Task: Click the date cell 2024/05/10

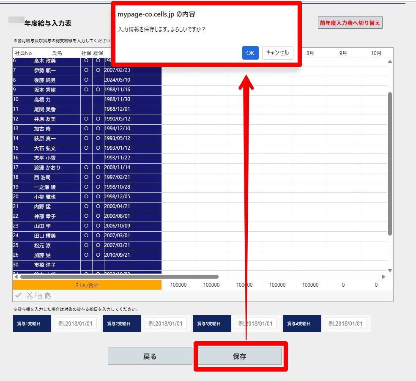Action: click(118, 80)
